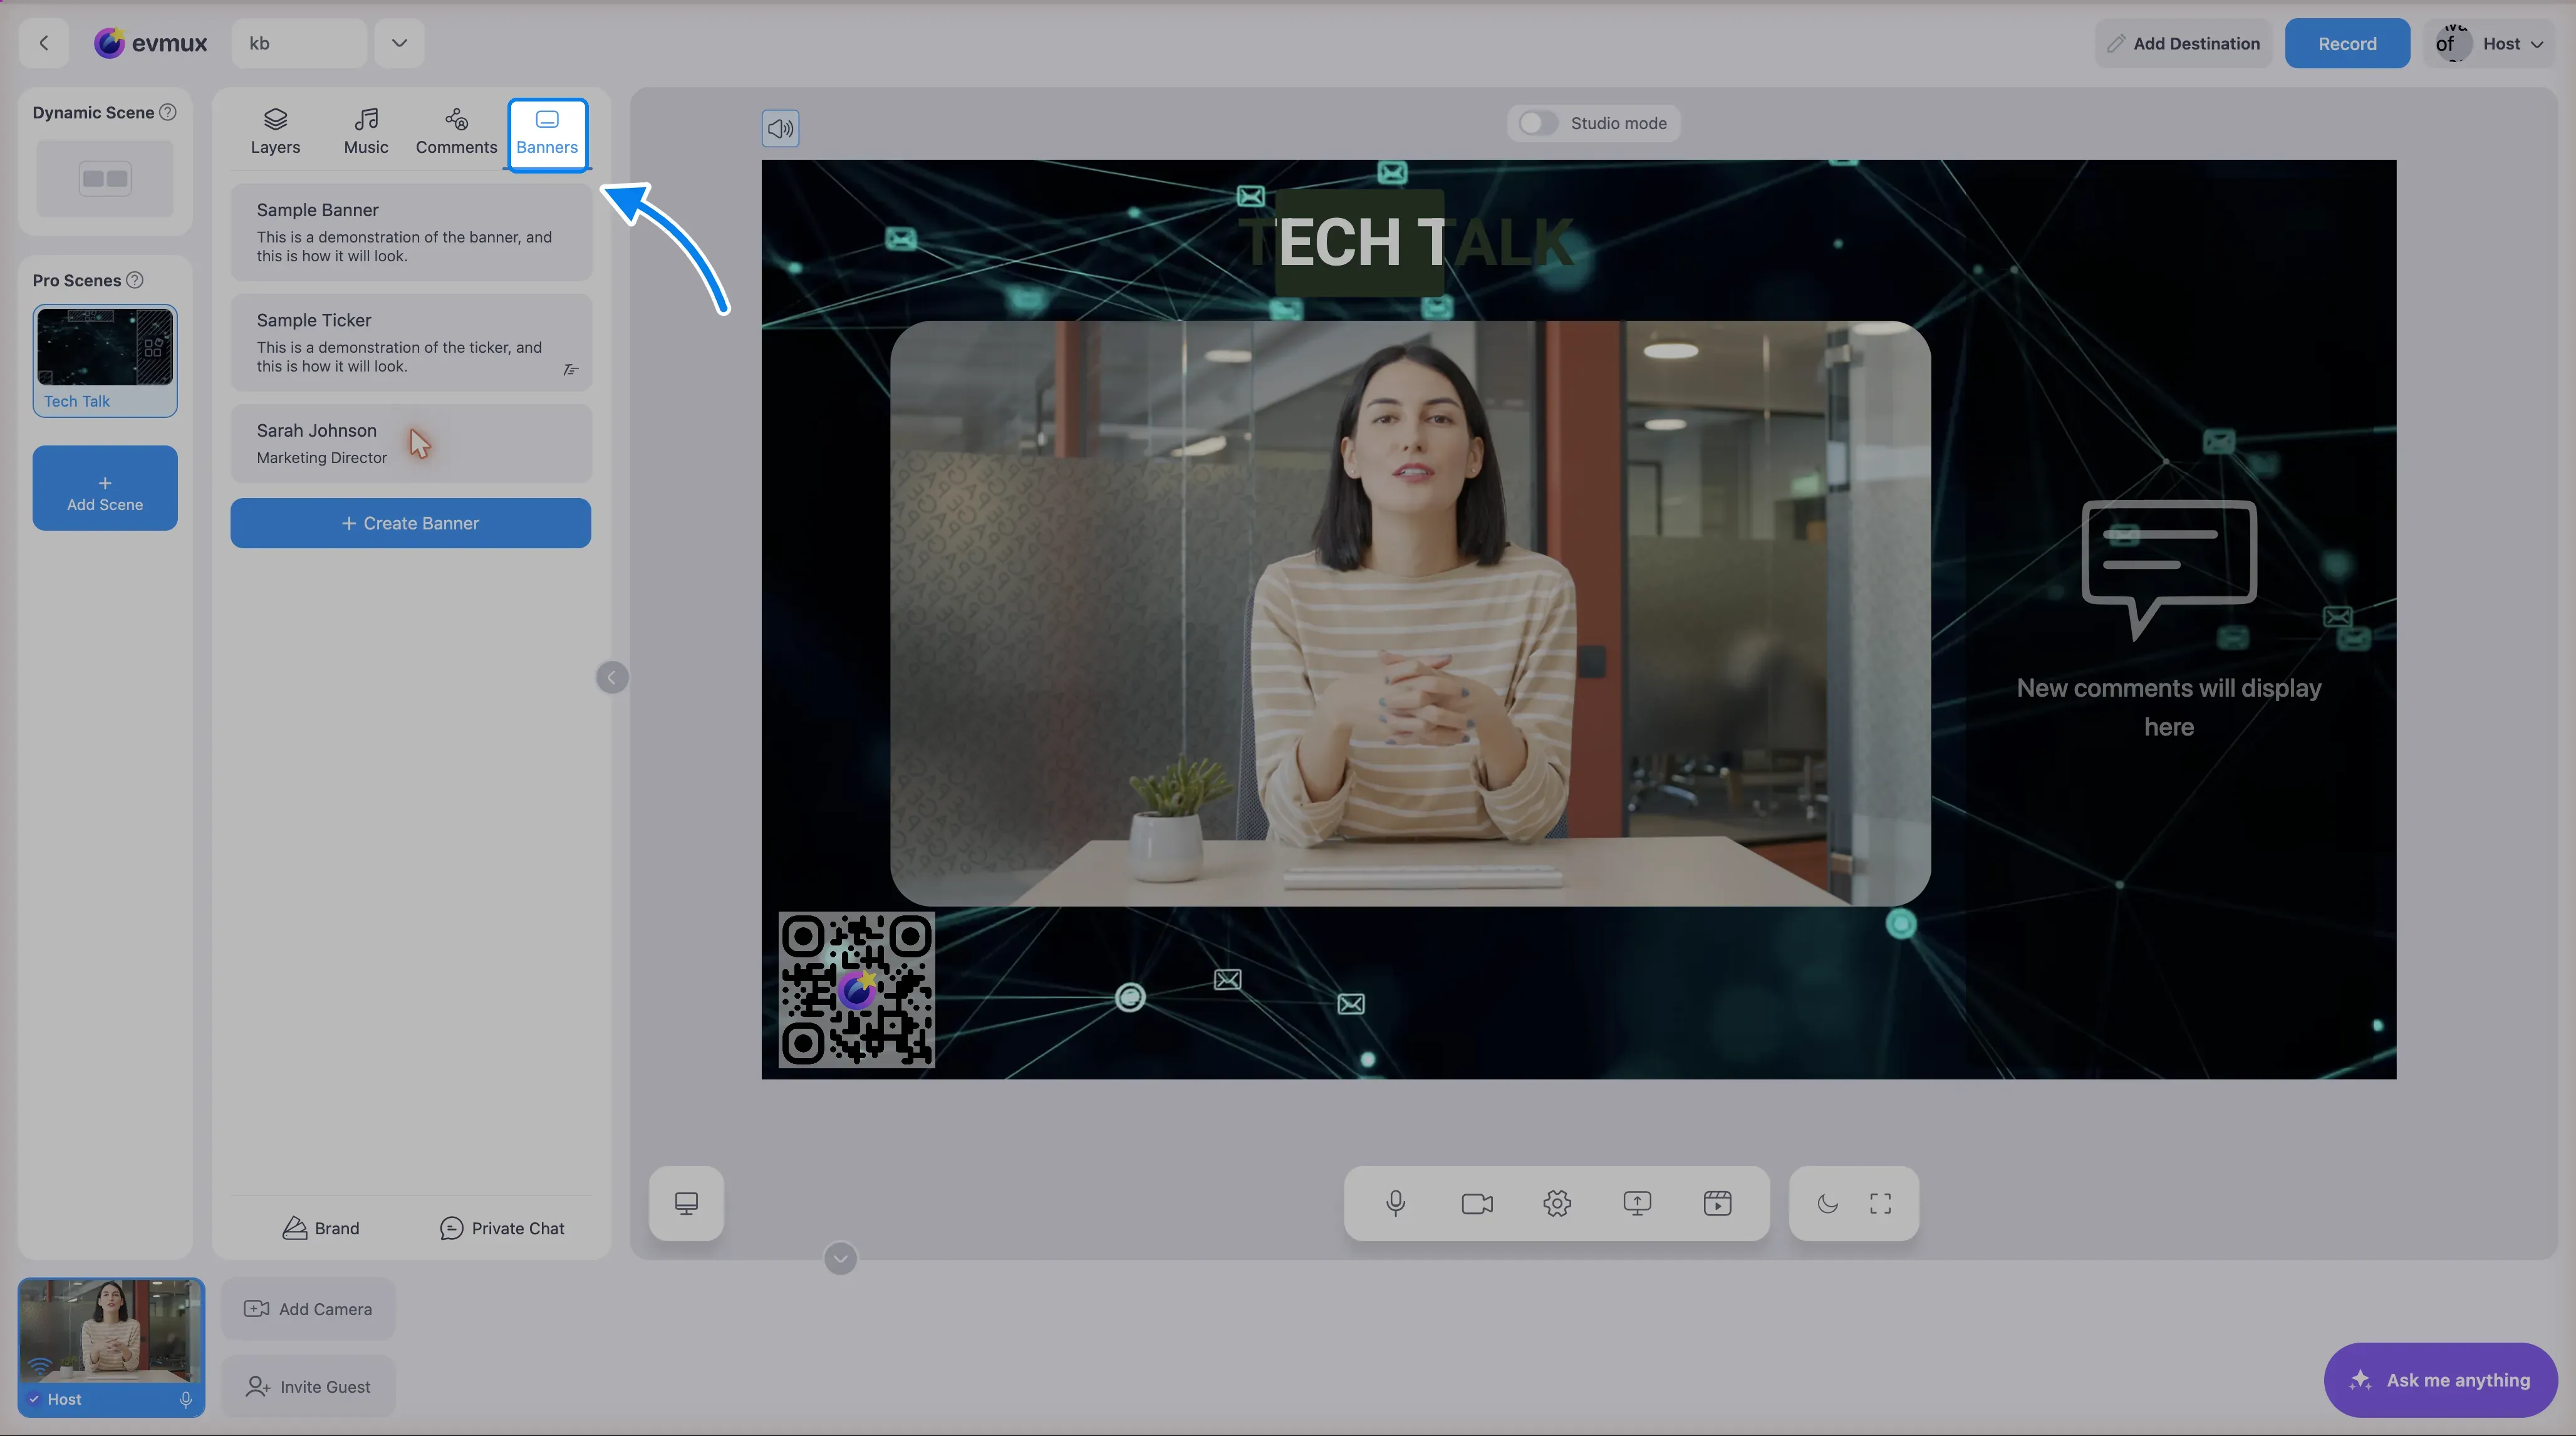Image resolution: width=2576 pixels, height=1436 pixels.
Task: Click Invite Guest
Action: (x=308, y=1387)
